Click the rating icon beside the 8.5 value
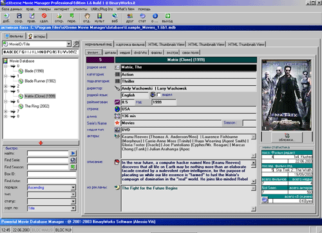Screen dimensions: 322x233 (117, 102)
